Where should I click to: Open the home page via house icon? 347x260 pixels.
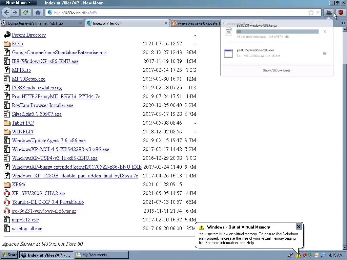[38, 13]
